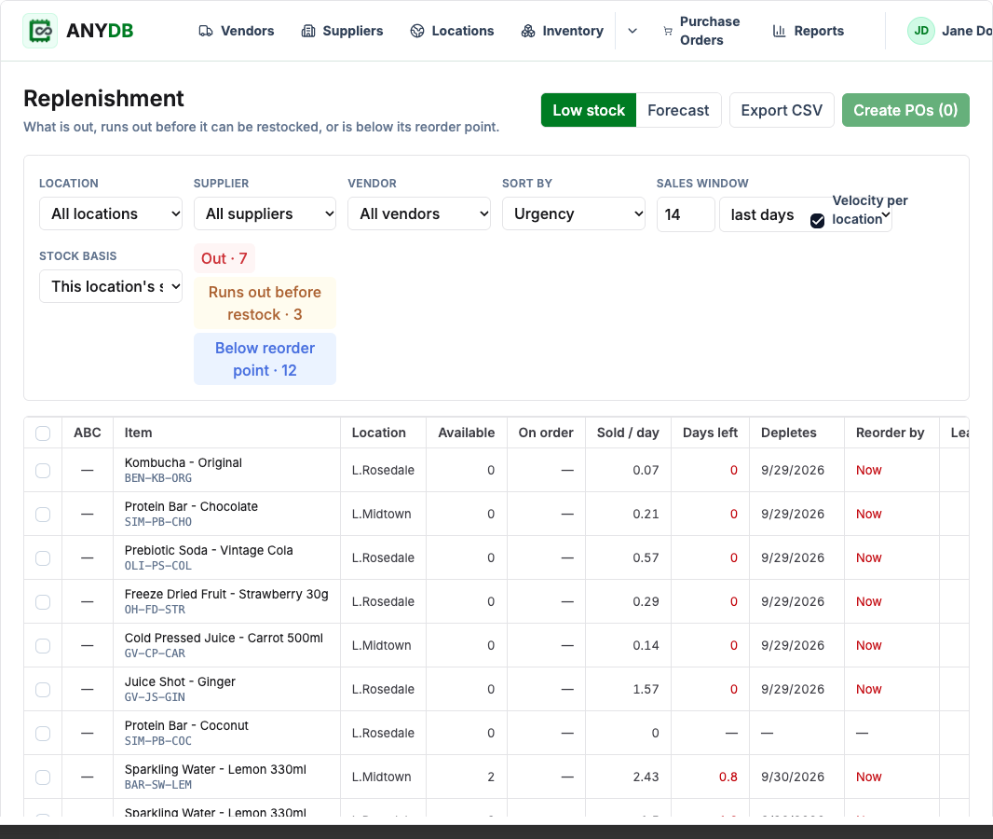Switch to the Low stock tab
Viewport: 993px width, 839px height.
click(x=589, y=110)
